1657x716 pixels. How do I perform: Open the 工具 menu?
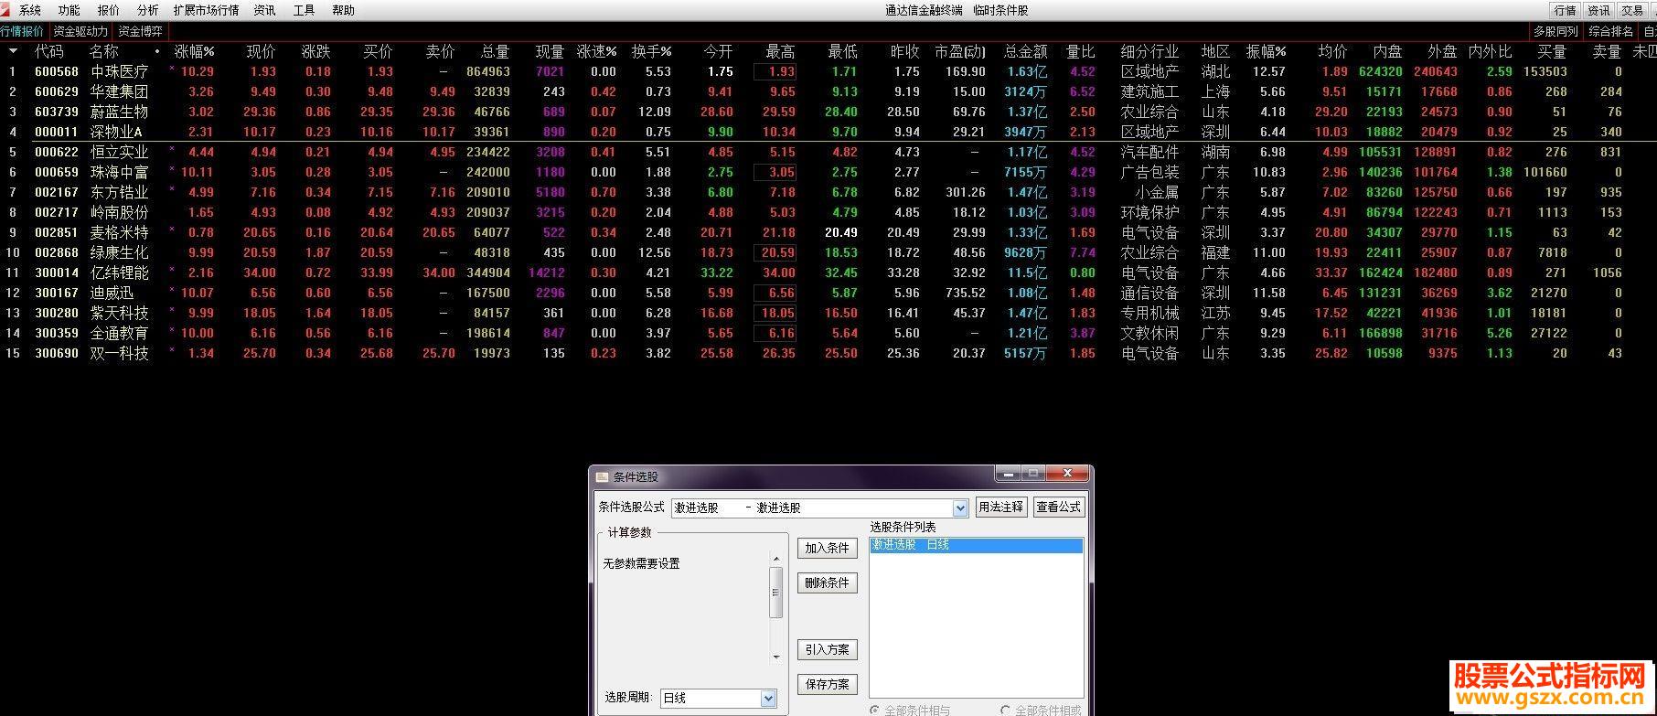point(304,10)
